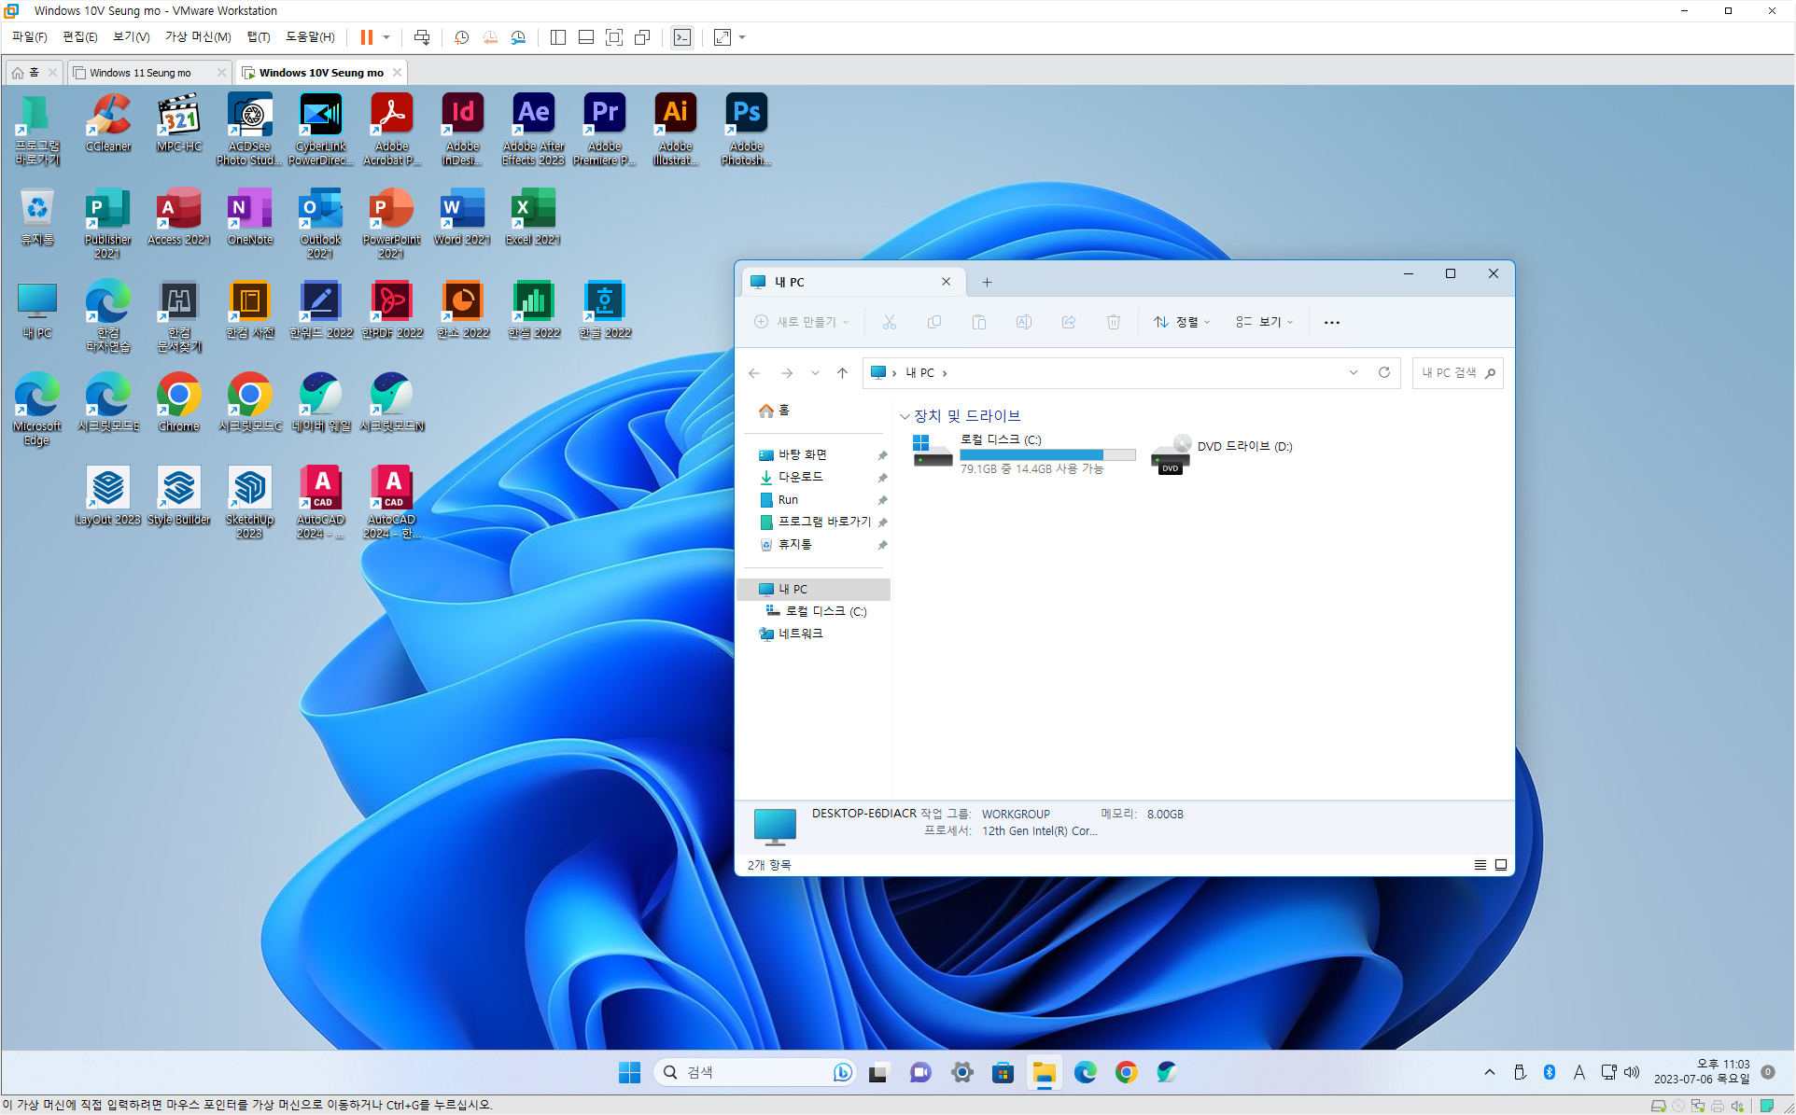Open the 보기 view dropdown in Explorer

pos(1264,322)
